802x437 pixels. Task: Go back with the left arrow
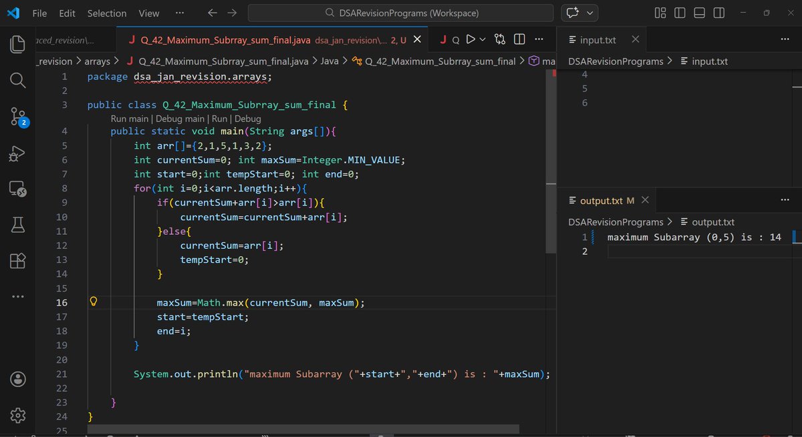pyautogui.click(x=213, y=13)
